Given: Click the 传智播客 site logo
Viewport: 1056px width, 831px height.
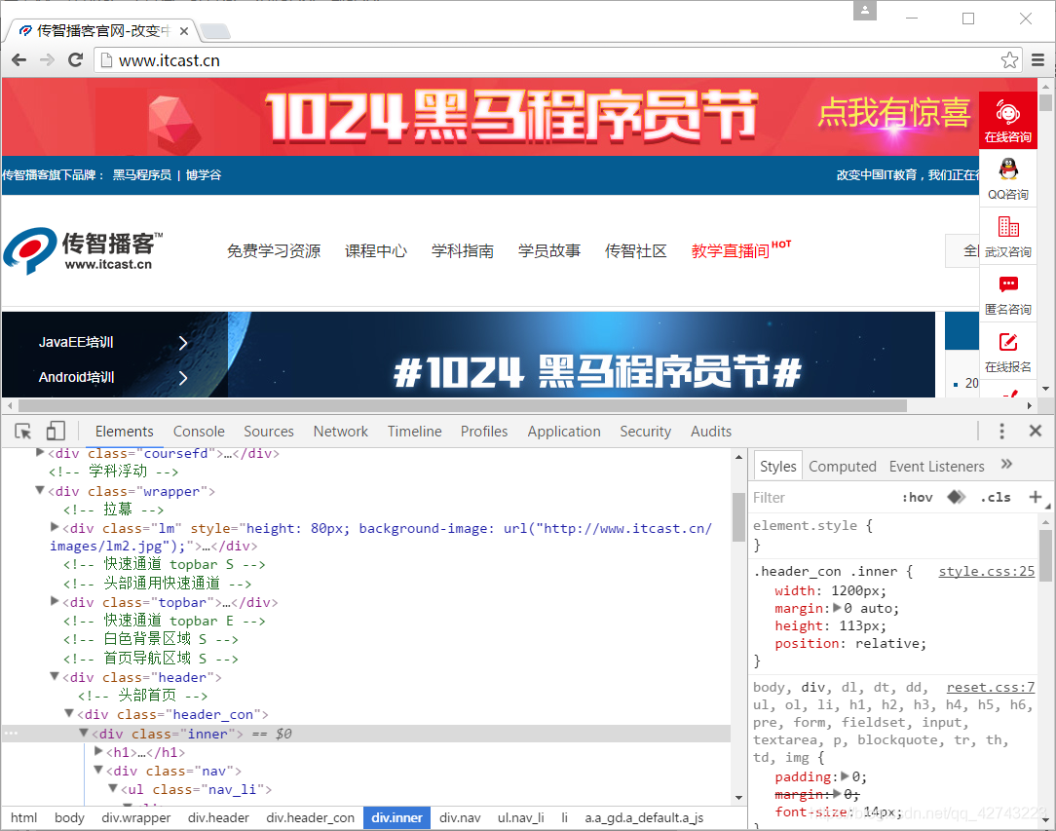Looking at the screenshot, I should coord(83,250).
